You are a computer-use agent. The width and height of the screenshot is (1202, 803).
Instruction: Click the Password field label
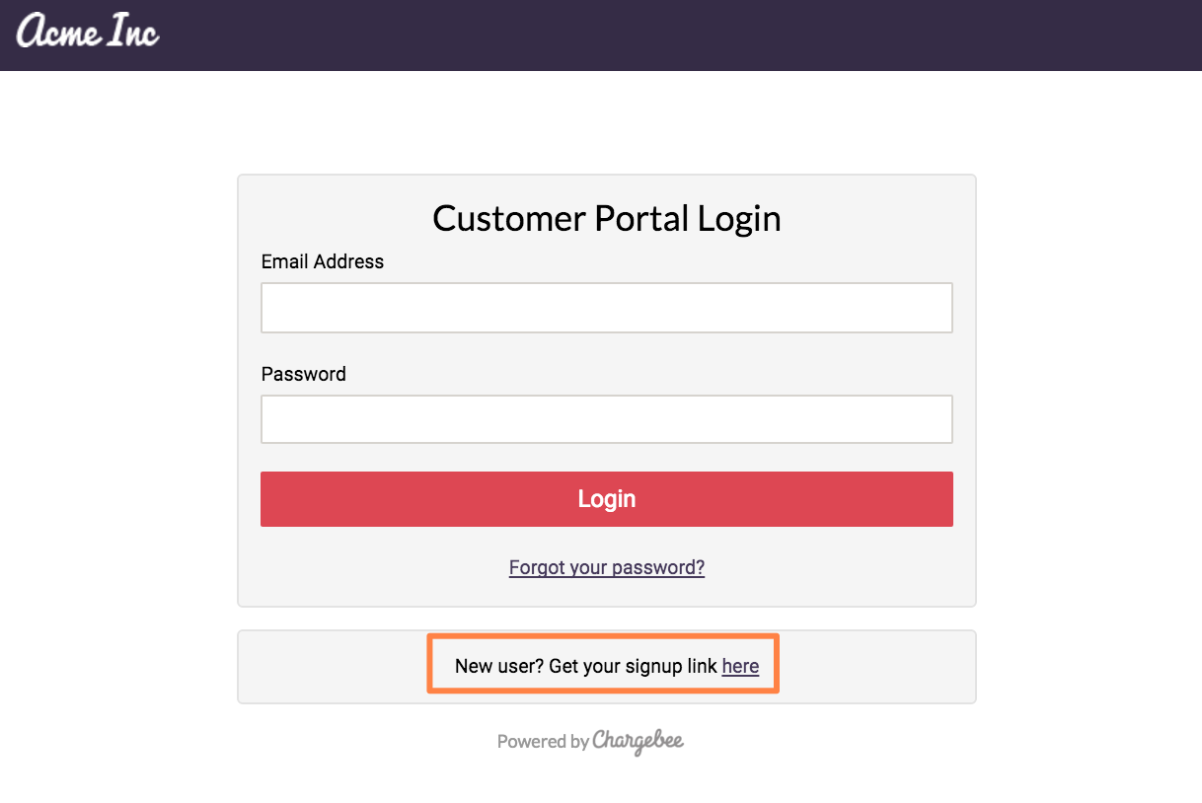point(303,374)
